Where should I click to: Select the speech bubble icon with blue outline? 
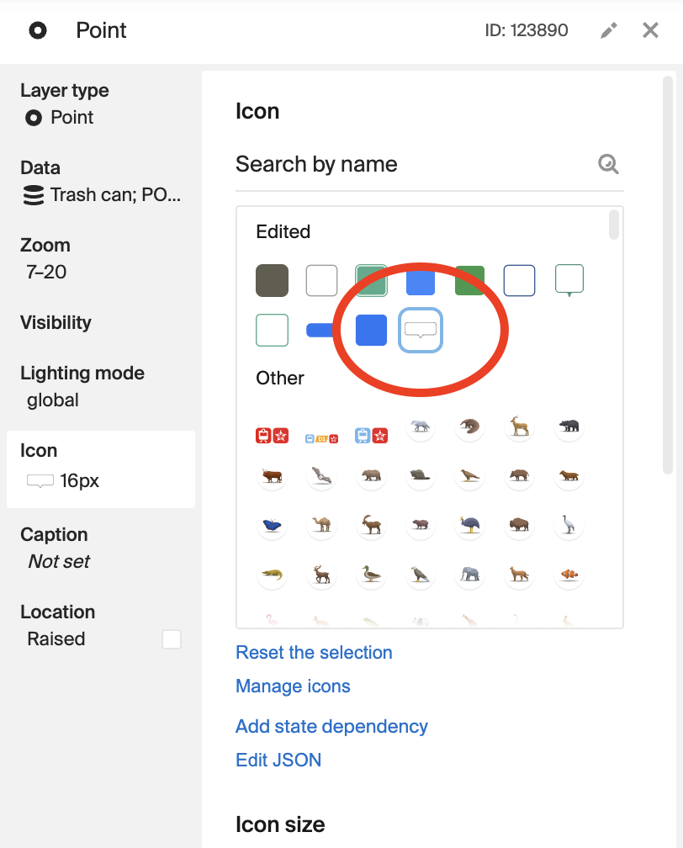421,330
